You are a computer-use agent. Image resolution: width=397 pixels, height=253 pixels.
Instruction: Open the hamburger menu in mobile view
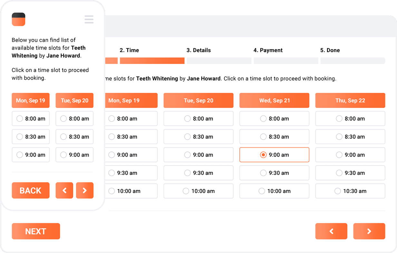(x=89, y=19)
